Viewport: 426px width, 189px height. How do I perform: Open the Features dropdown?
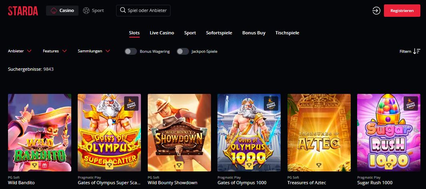point(55,51)
